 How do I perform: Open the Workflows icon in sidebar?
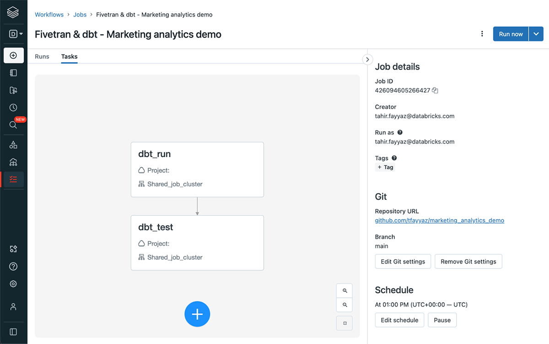(x=13, y=179)
